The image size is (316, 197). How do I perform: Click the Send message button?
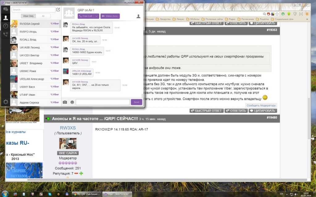point(136,102)
